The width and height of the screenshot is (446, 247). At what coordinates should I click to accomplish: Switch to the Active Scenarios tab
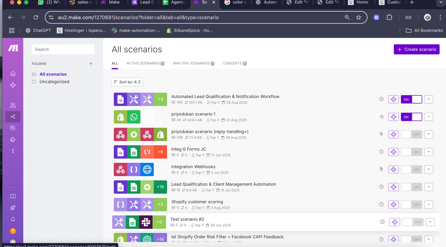click(145, 63)
